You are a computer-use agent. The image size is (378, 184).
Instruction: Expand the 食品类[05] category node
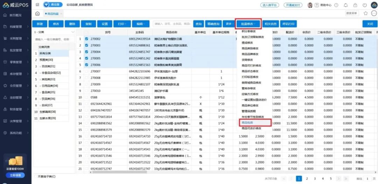(40, 92)
